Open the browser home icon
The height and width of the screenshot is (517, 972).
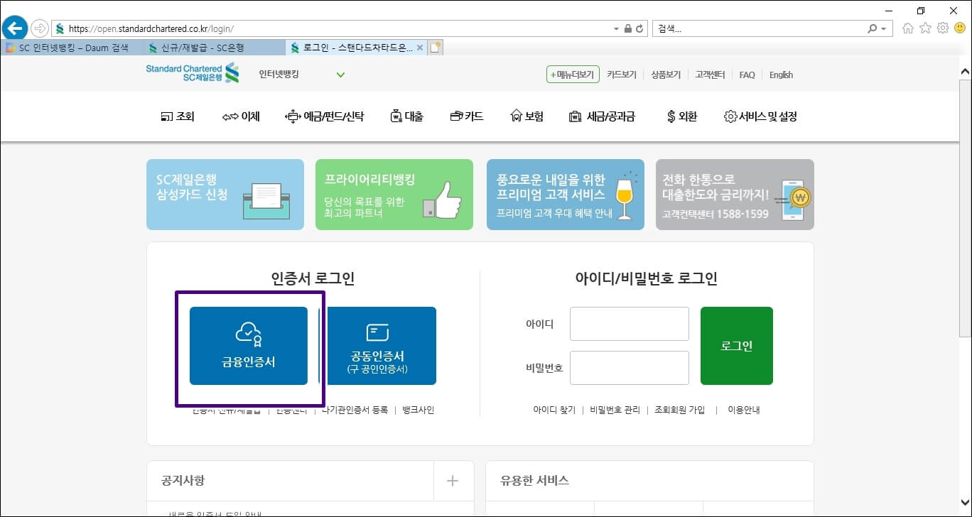pos(907,28)
